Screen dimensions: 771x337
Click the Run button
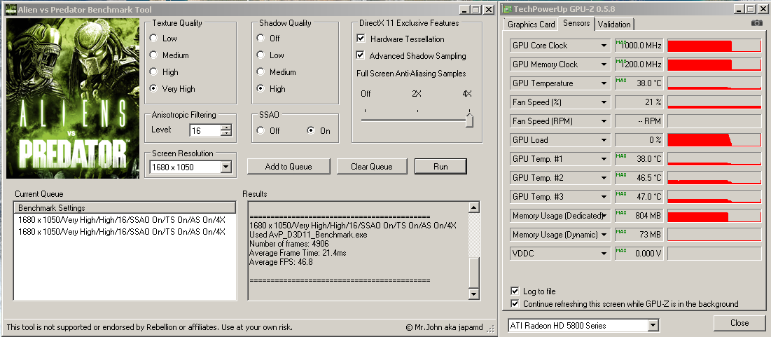(440, 166)
